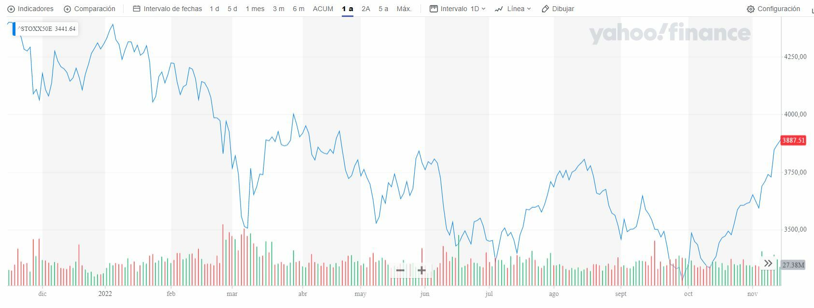The height and width of the screenshot is (308, 814).
Task: Show the Máx. full range
Action: coord(404,9)
